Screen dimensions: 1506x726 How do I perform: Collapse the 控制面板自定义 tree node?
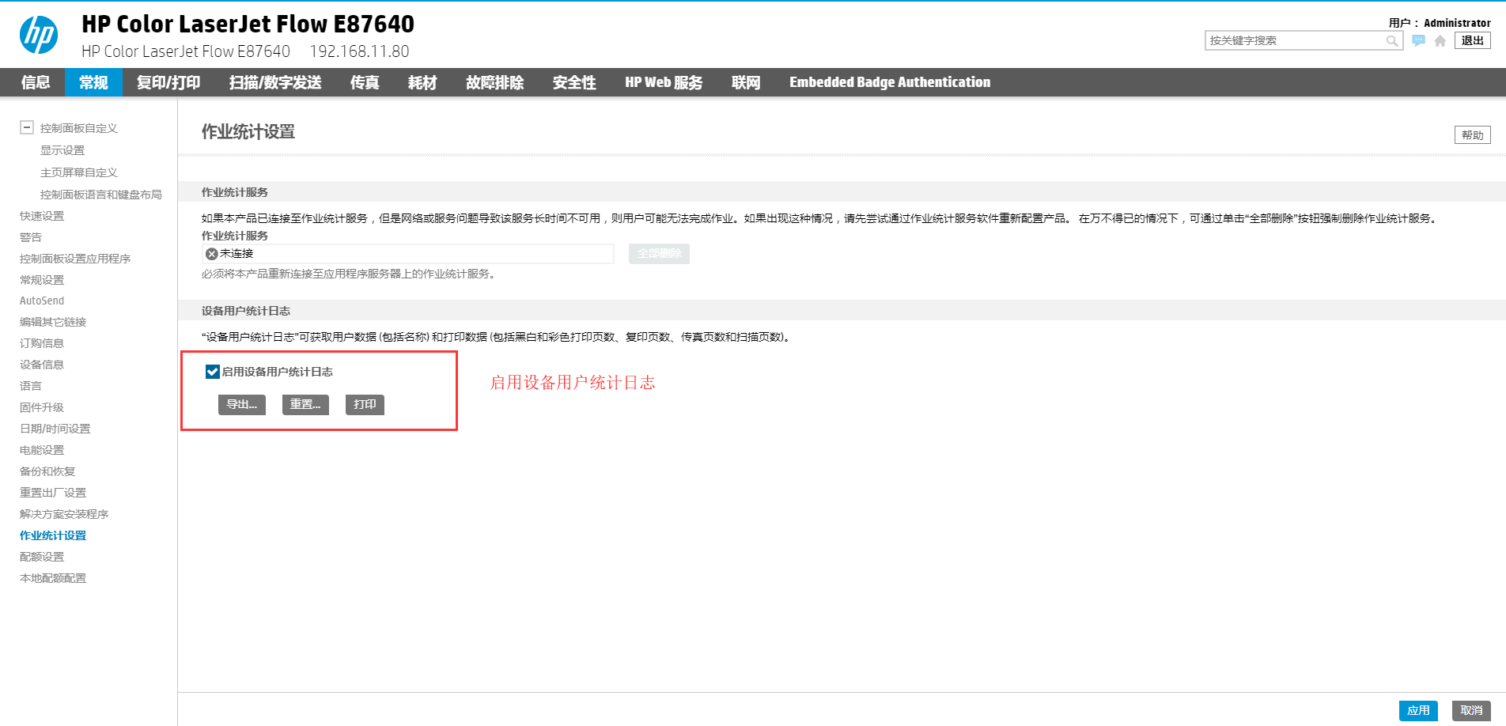(x=27, y=127)
